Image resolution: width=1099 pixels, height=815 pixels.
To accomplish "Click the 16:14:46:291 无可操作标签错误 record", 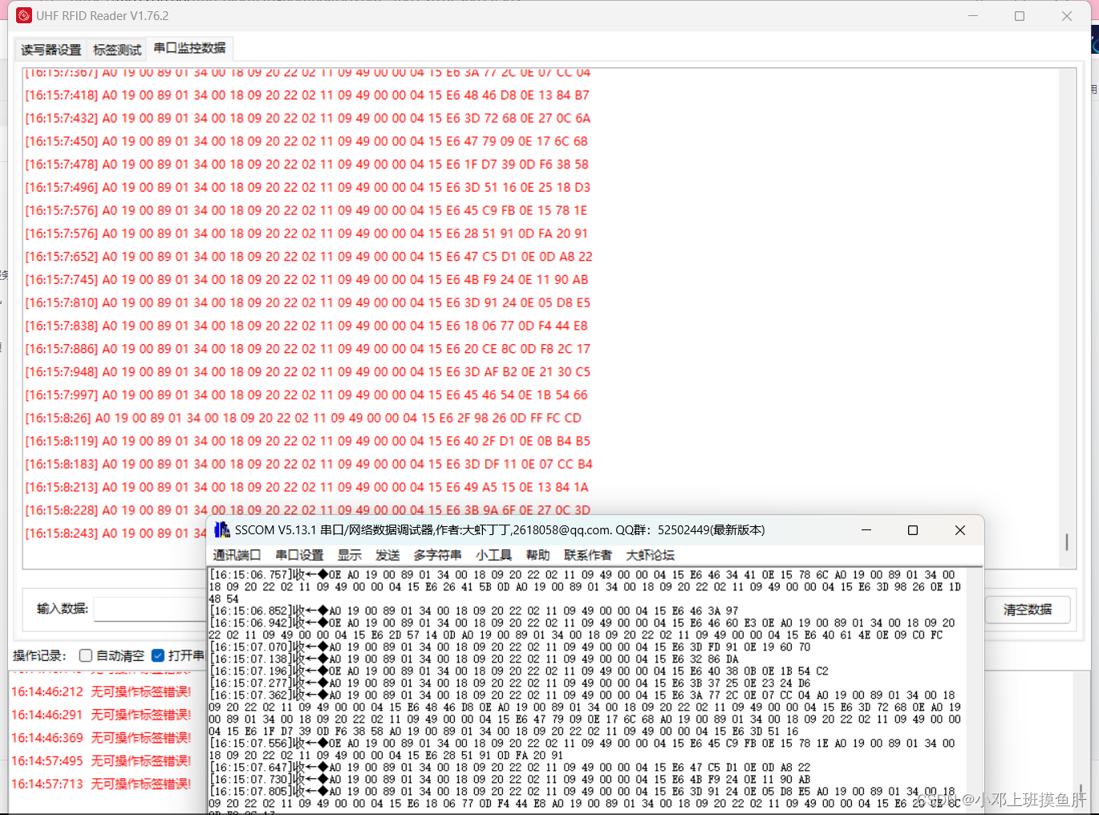I will point(101,715).
